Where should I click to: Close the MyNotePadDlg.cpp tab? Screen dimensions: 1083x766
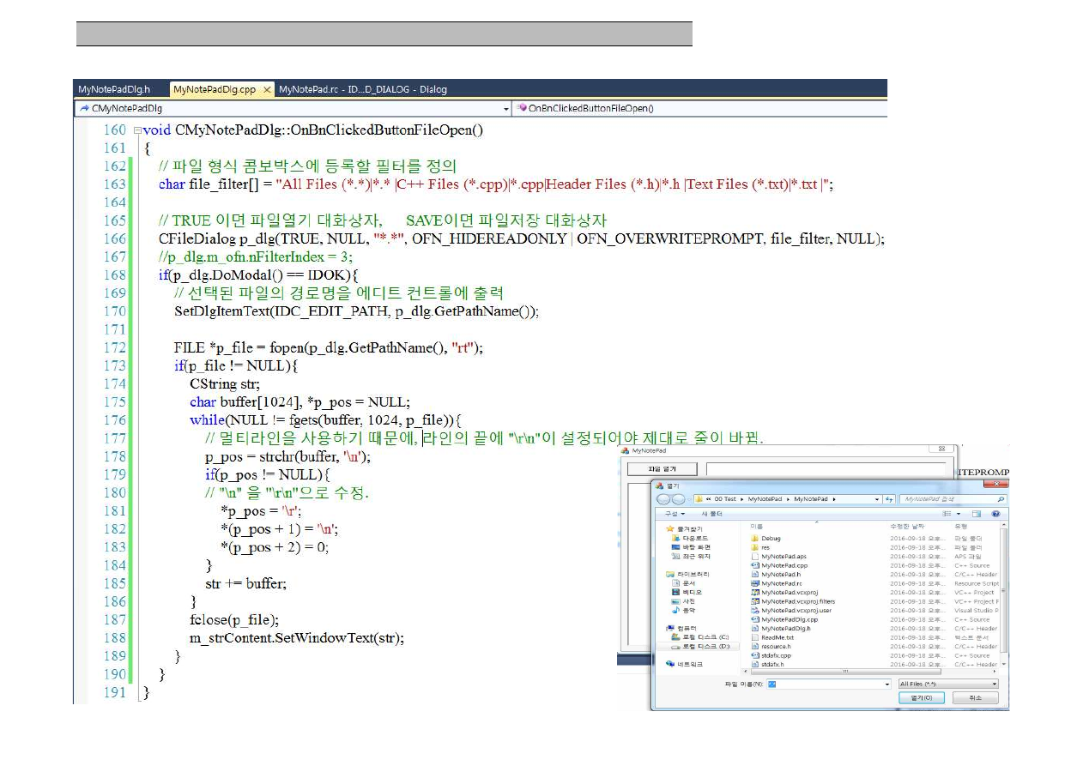268,89
